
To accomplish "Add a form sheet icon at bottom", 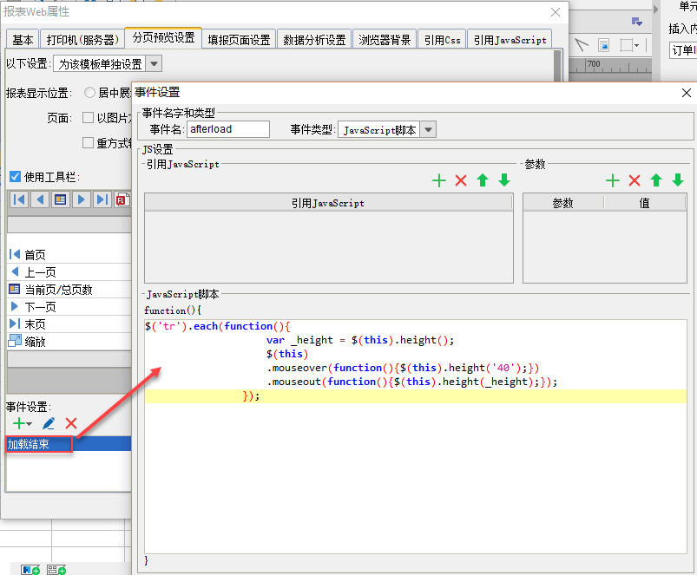I will coord(56,570).
